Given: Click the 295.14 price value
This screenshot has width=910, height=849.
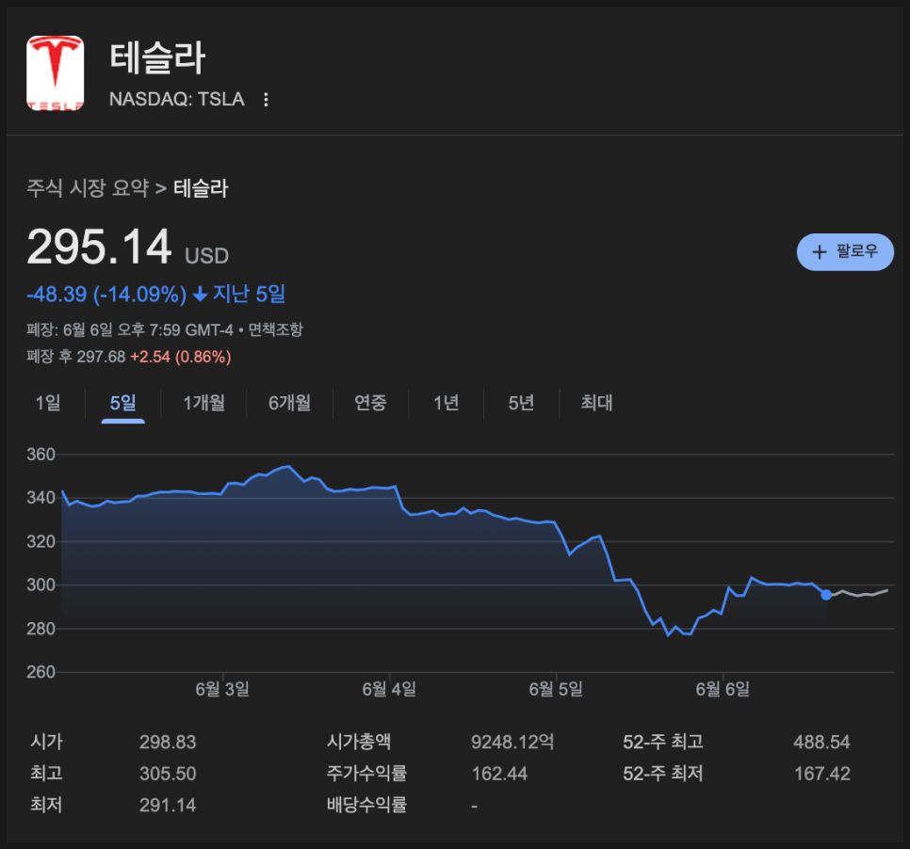Looking at the screenshot, I should (x=99, y=247).
